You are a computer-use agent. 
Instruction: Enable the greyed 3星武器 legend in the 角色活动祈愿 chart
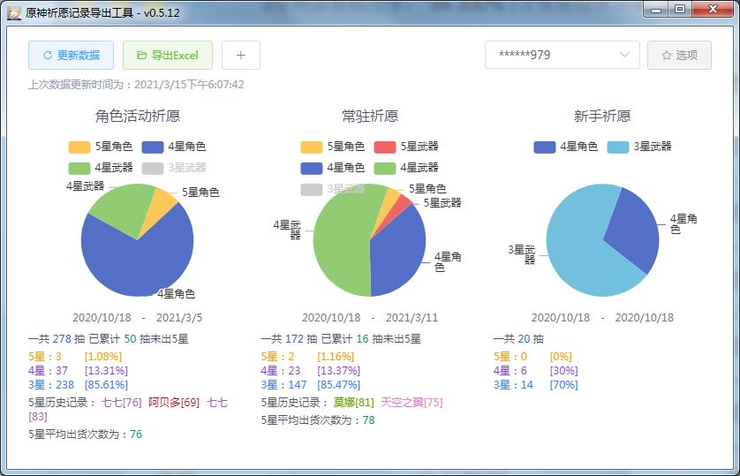click(x=174, y=168)
